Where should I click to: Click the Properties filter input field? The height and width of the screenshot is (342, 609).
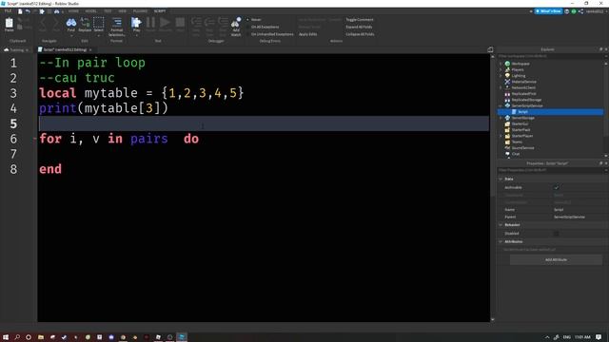click(x=550, y=170)
